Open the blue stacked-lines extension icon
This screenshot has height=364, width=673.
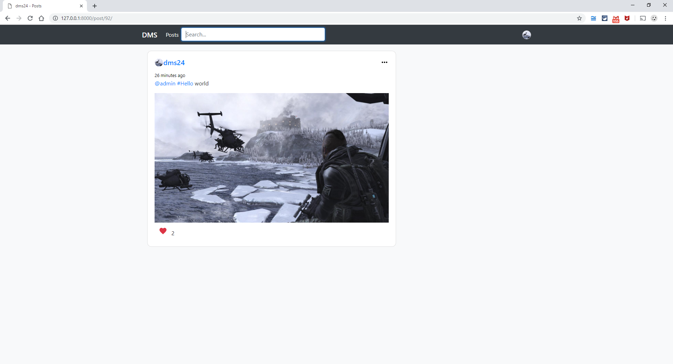click(x=593, y=18)
